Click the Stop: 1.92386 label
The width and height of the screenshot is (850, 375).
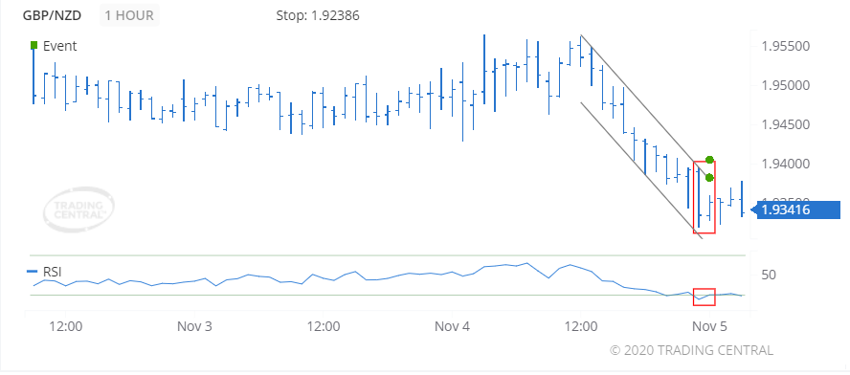click(318, 15)
